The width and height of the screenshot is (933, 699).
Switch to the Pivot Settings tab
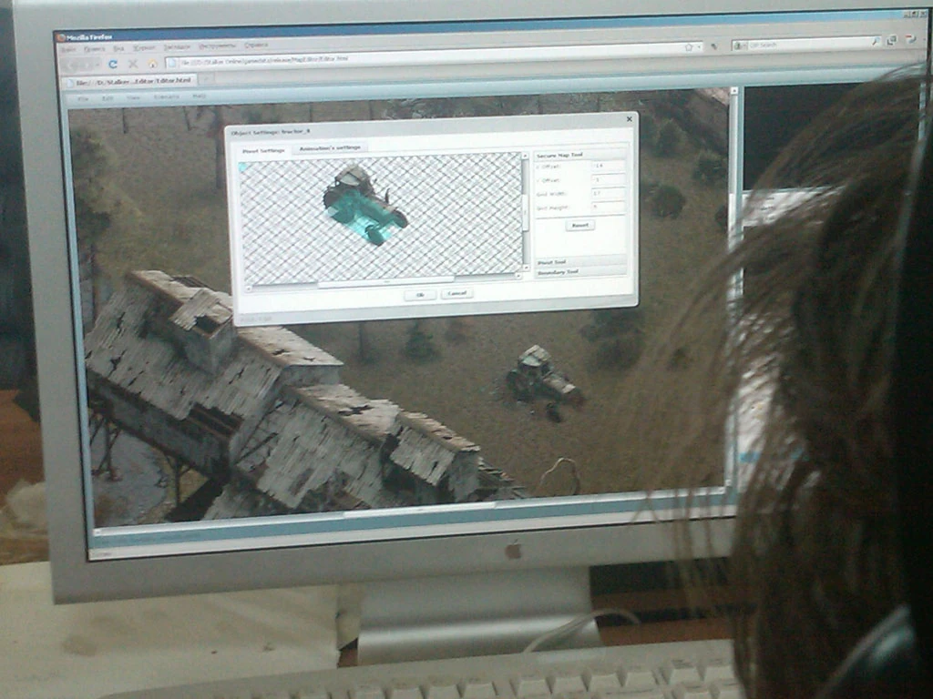pos(263,151)
